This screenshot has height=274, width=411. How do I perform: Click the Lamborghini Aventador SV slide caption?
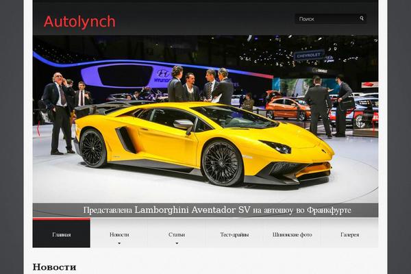[217, 210]
